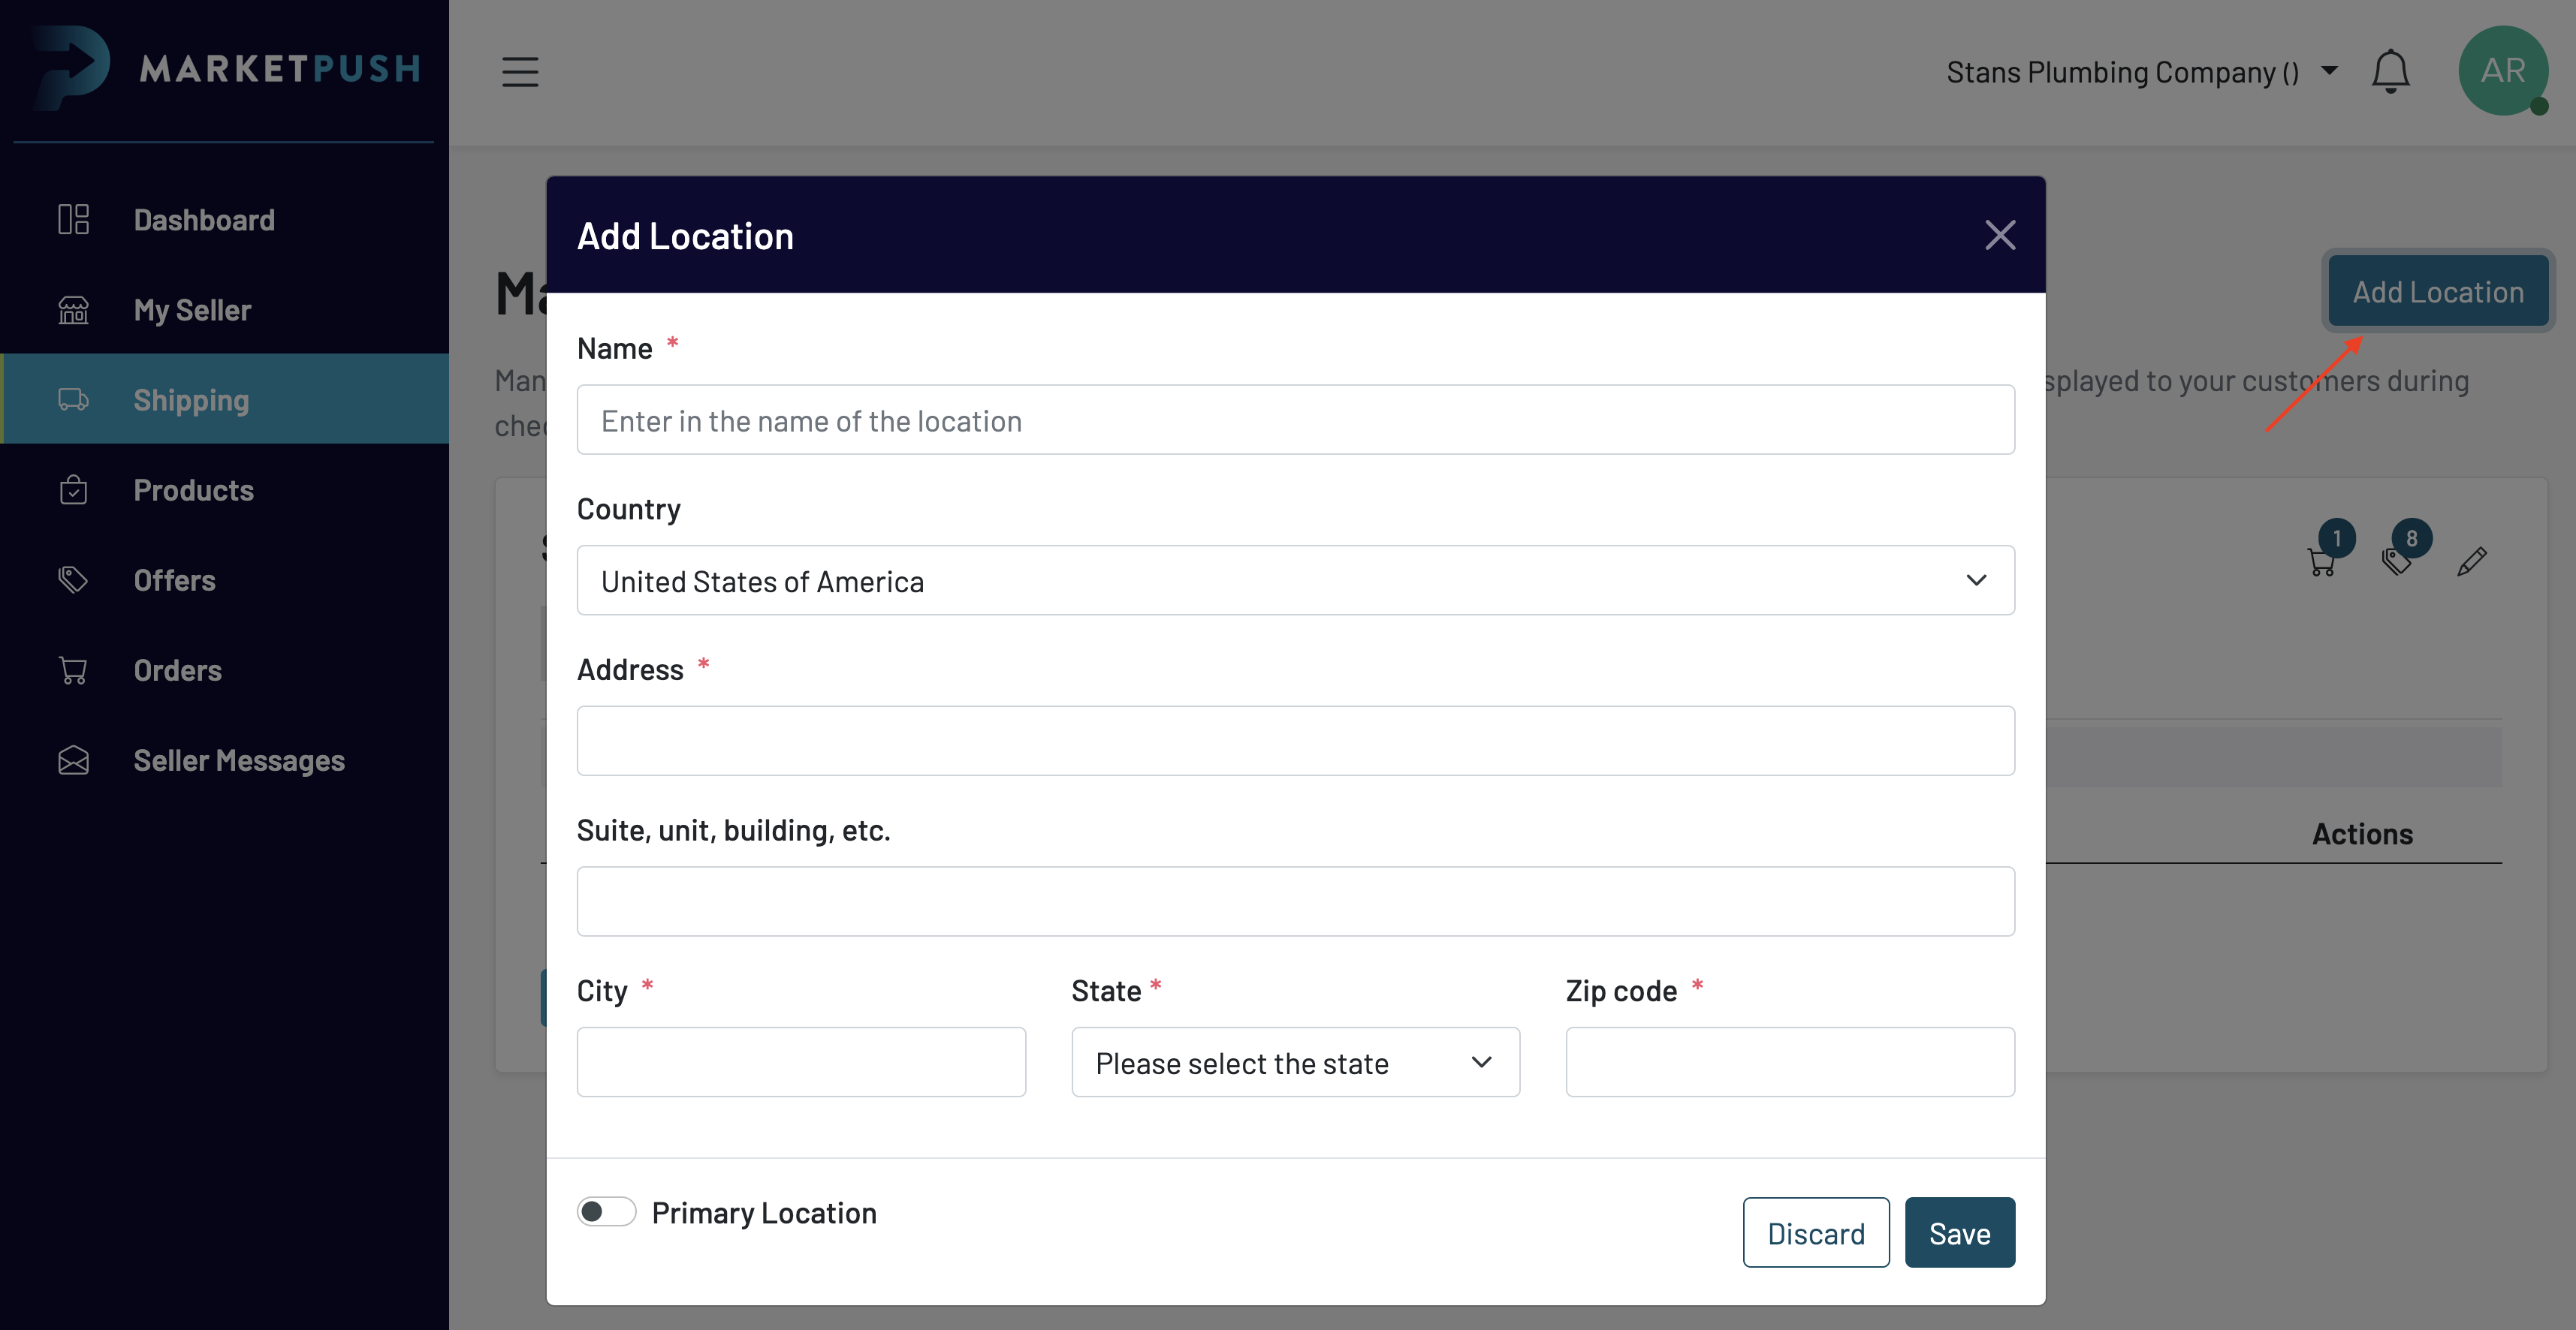
Task: Expand the State selection dropdown
Action: [x=1295, y=1062]
